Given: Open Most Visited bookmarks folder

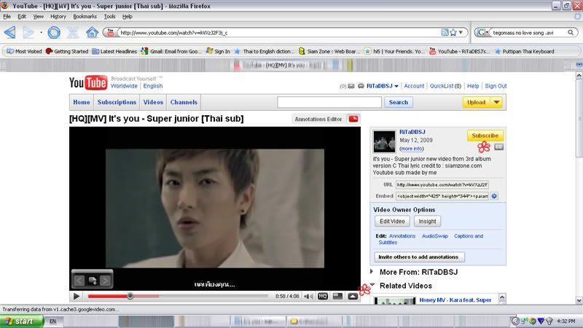Looking at the screenshot, I should pyautogui.click(x=24, y=51).
